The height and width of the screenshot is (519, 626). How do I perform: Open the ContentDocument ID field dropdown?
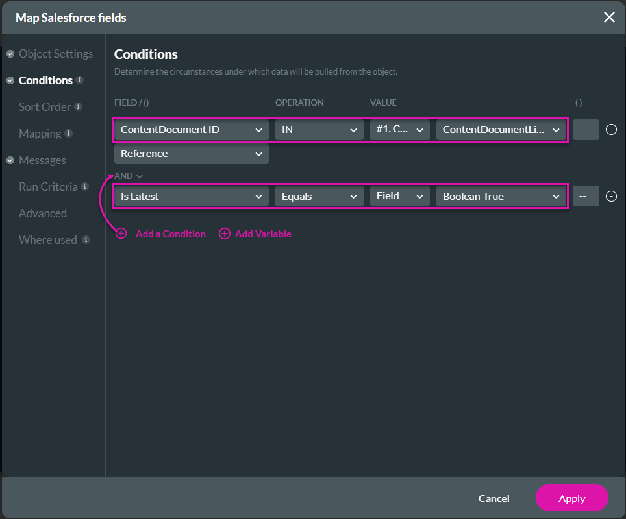(191, 130)
